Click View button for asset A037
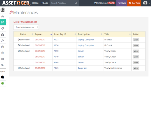 pos(136,40)
